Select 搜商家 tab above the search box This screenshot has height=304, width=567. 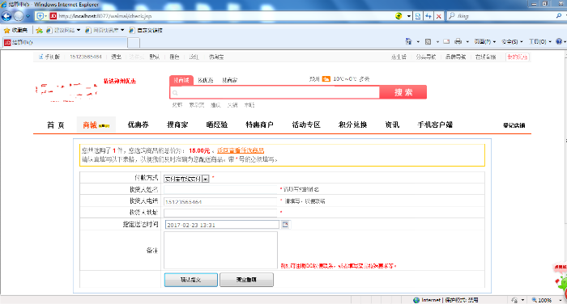[x=229, y=81]
